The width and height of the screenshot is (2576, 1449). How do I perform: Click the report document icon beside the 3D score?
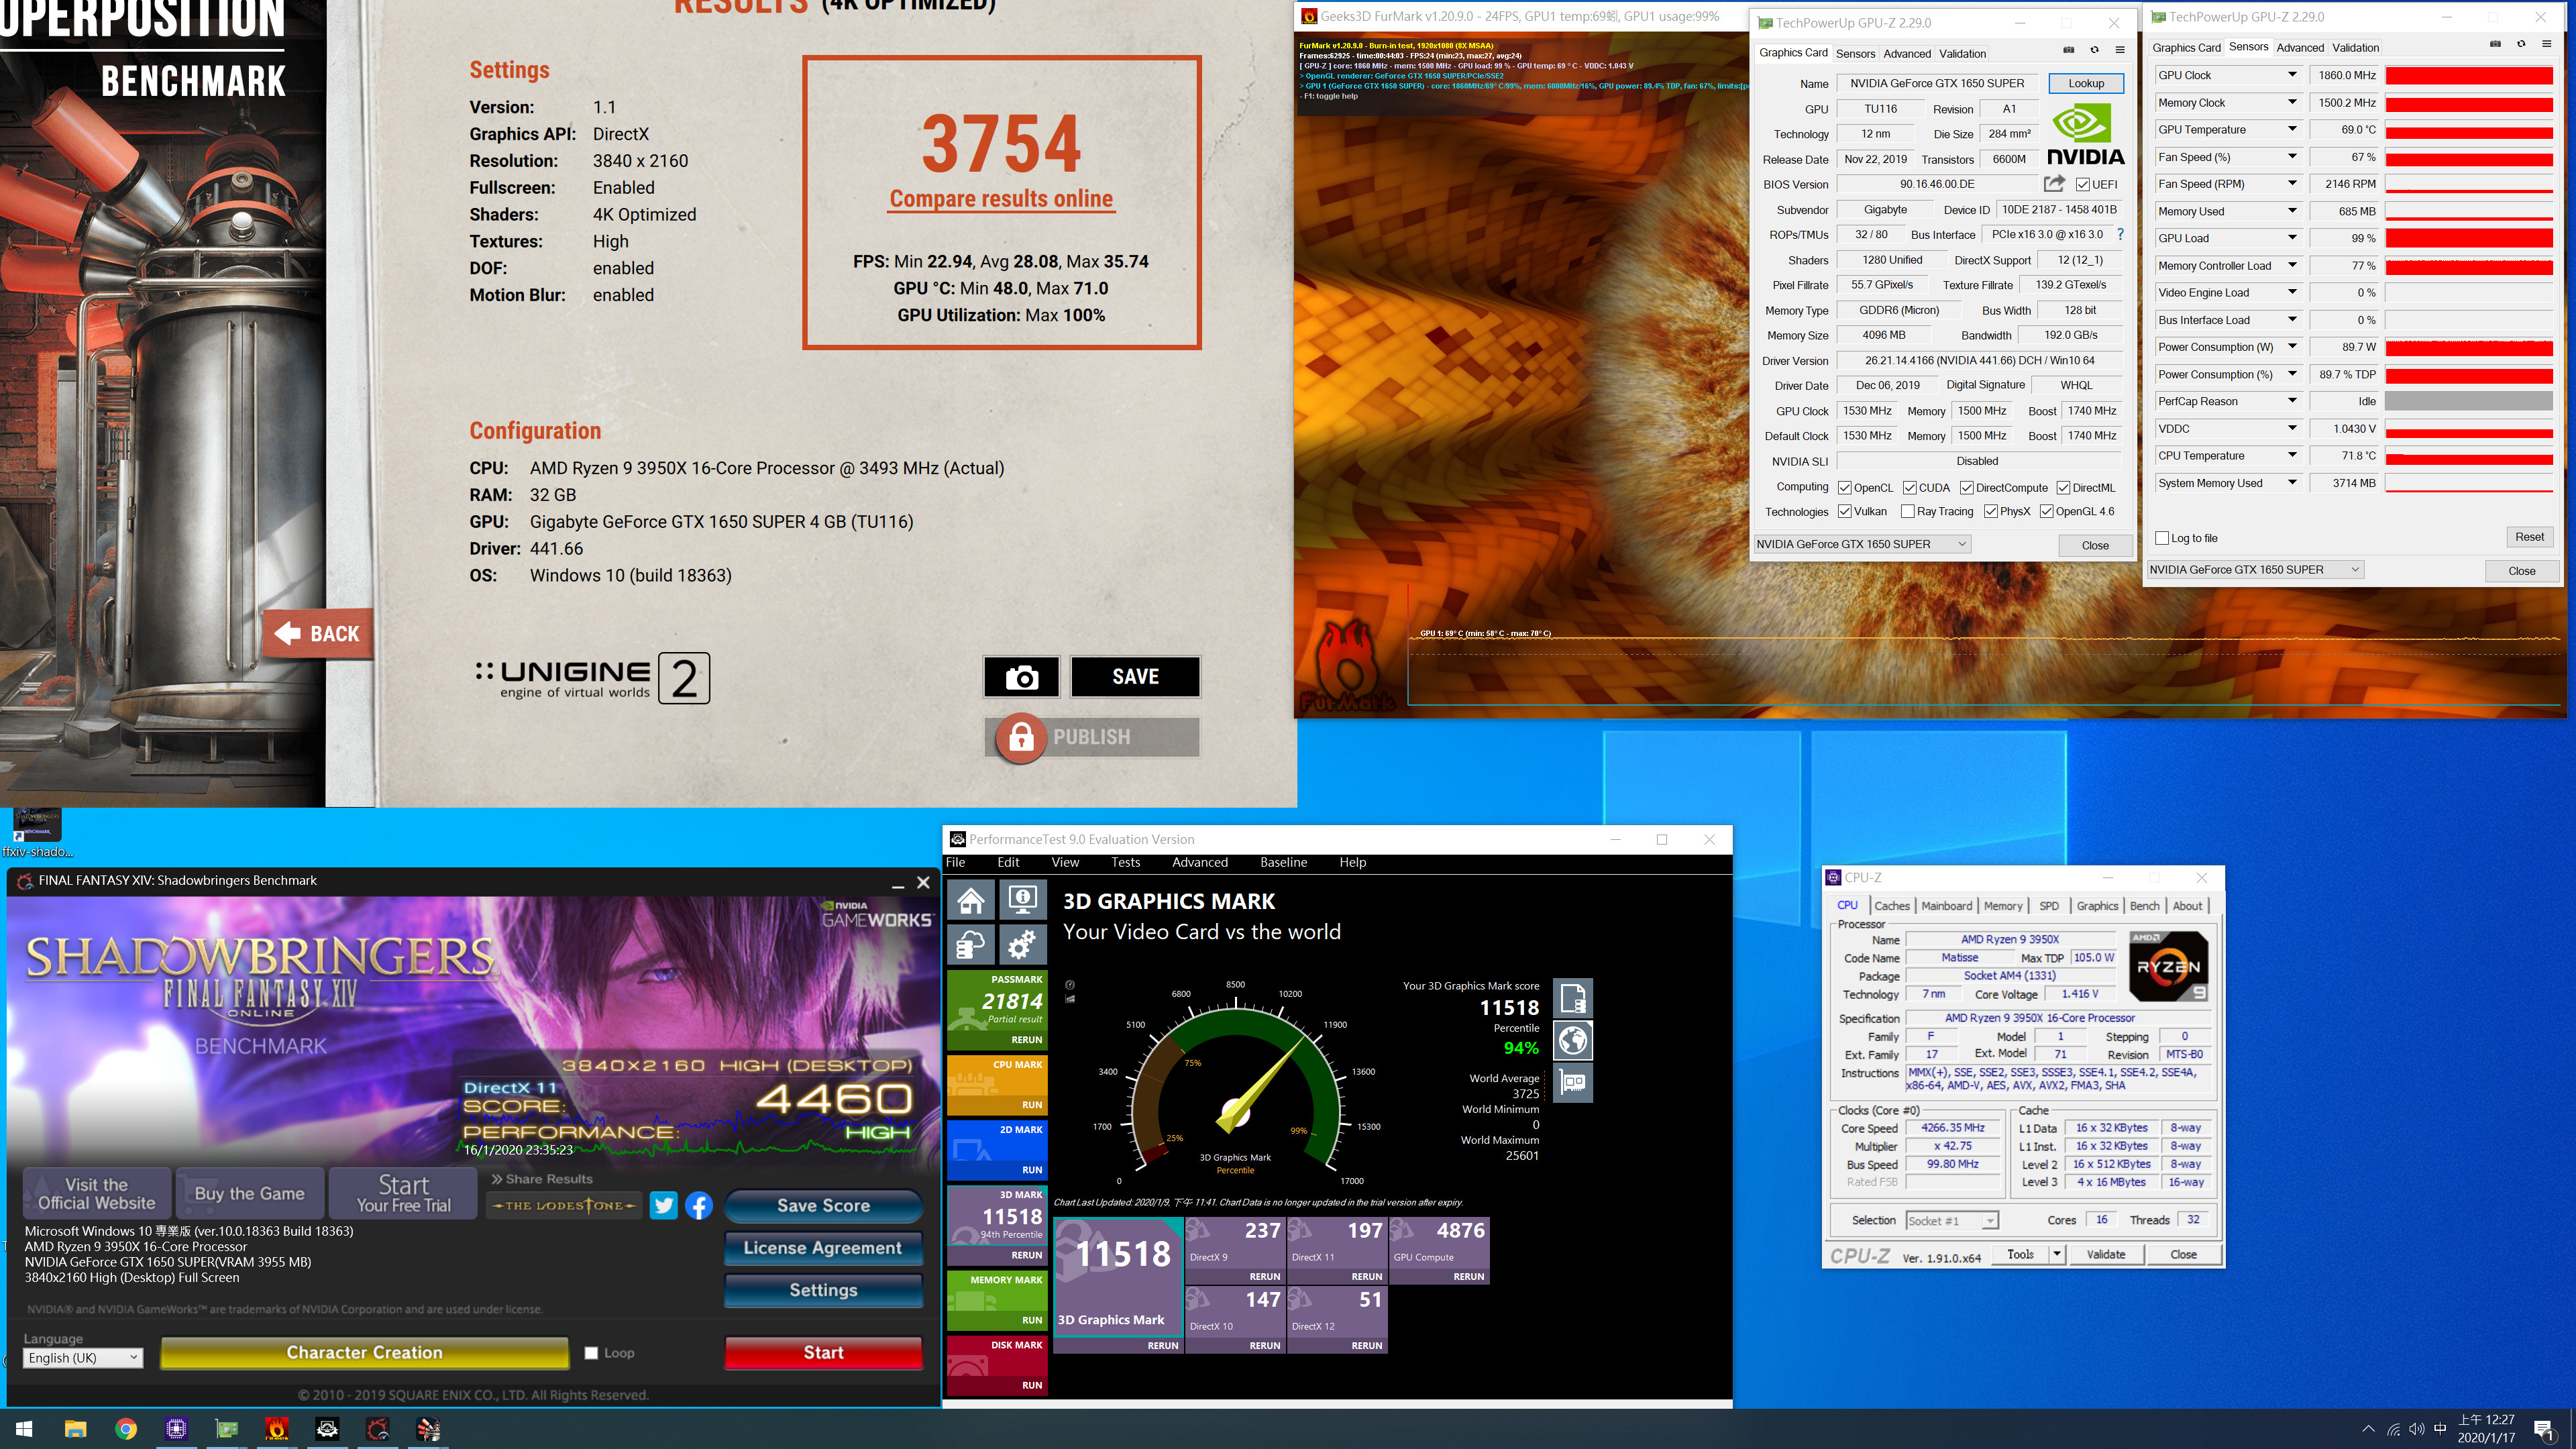(1572, 998)
